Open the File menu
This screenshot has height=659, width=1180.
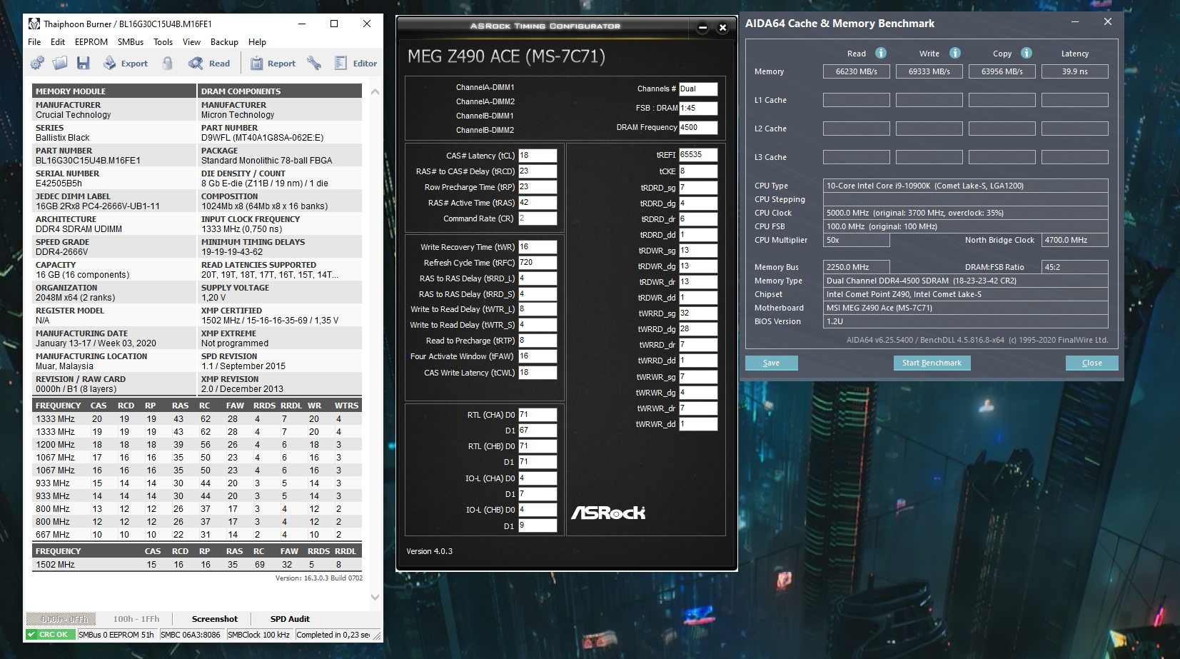coord(34,42)
